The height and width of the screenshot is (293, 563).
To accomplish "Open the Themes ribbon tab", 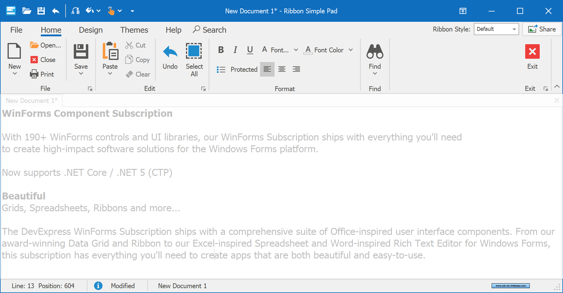I will [x=134, y=30].
